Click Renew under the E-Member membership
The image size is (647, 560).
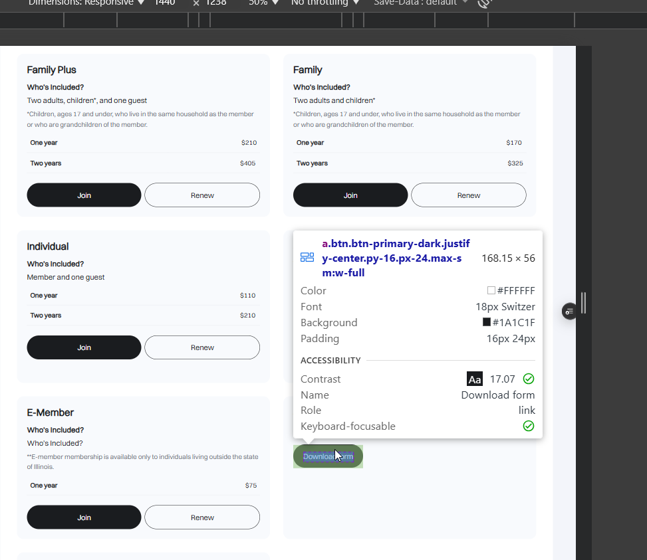202,517
